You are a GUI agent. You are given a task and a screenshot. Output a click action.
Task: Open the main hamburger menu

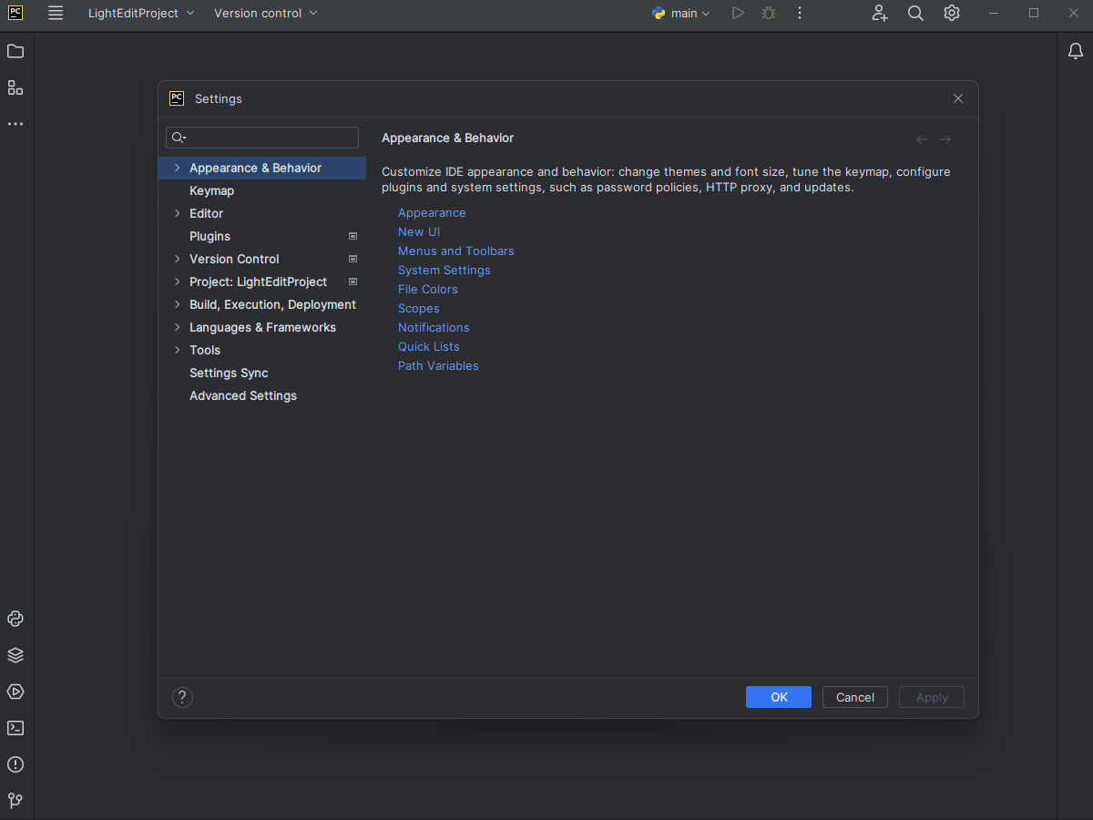pyautogui.click(x=56, y=13)
